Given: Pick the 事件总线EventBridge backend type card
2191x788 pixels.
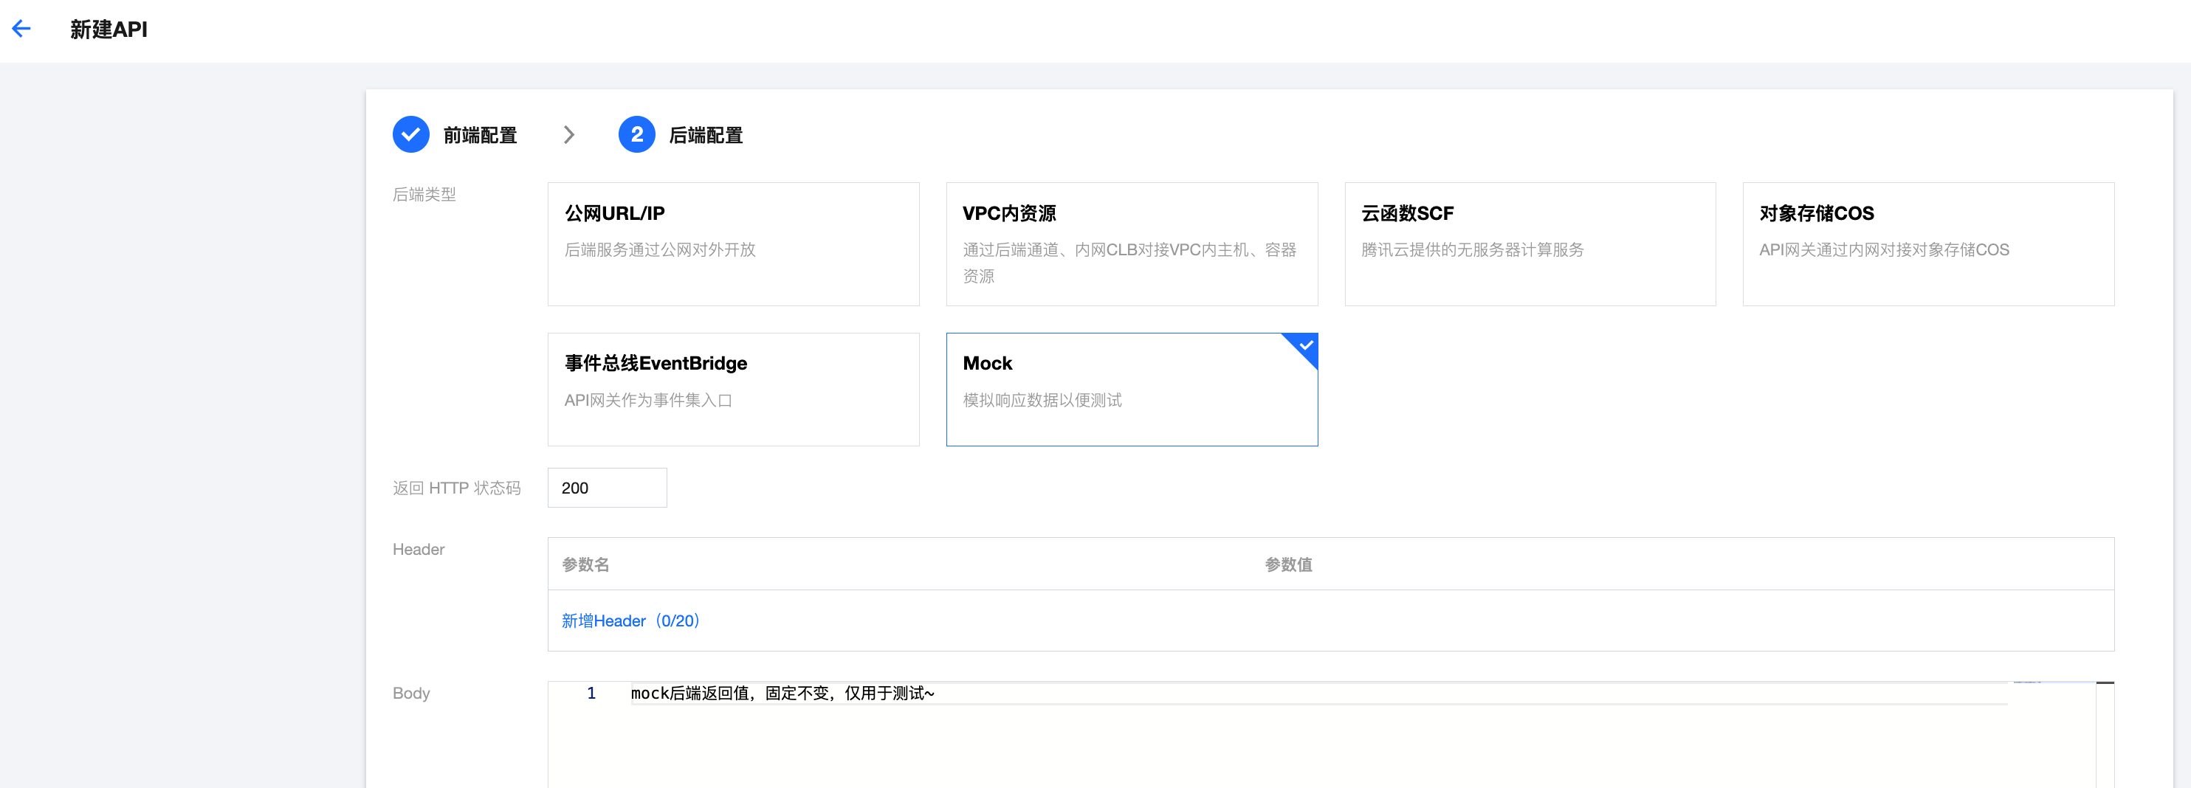Looking at the screenshot, I should [733, 390].
